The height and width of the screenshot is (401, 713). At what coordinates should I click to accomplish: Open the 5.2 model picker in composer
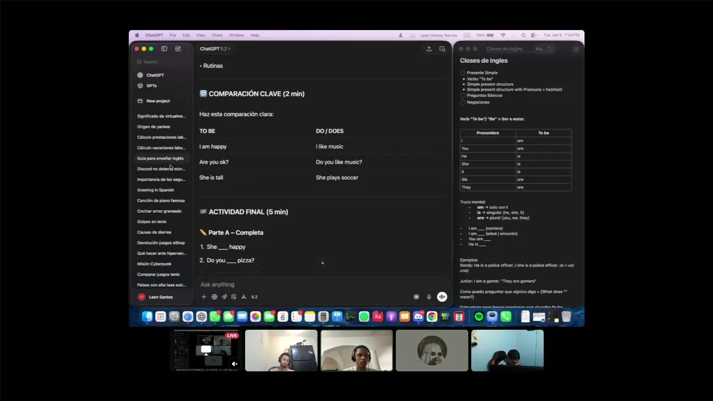tap(255, 297)
